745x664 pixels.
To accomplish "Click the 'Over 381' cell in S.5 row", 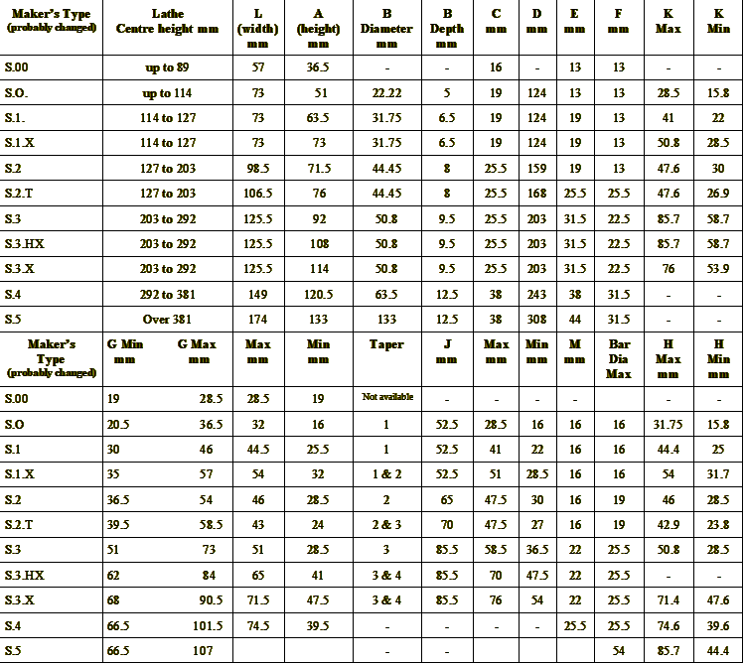I will coord(167,320).
